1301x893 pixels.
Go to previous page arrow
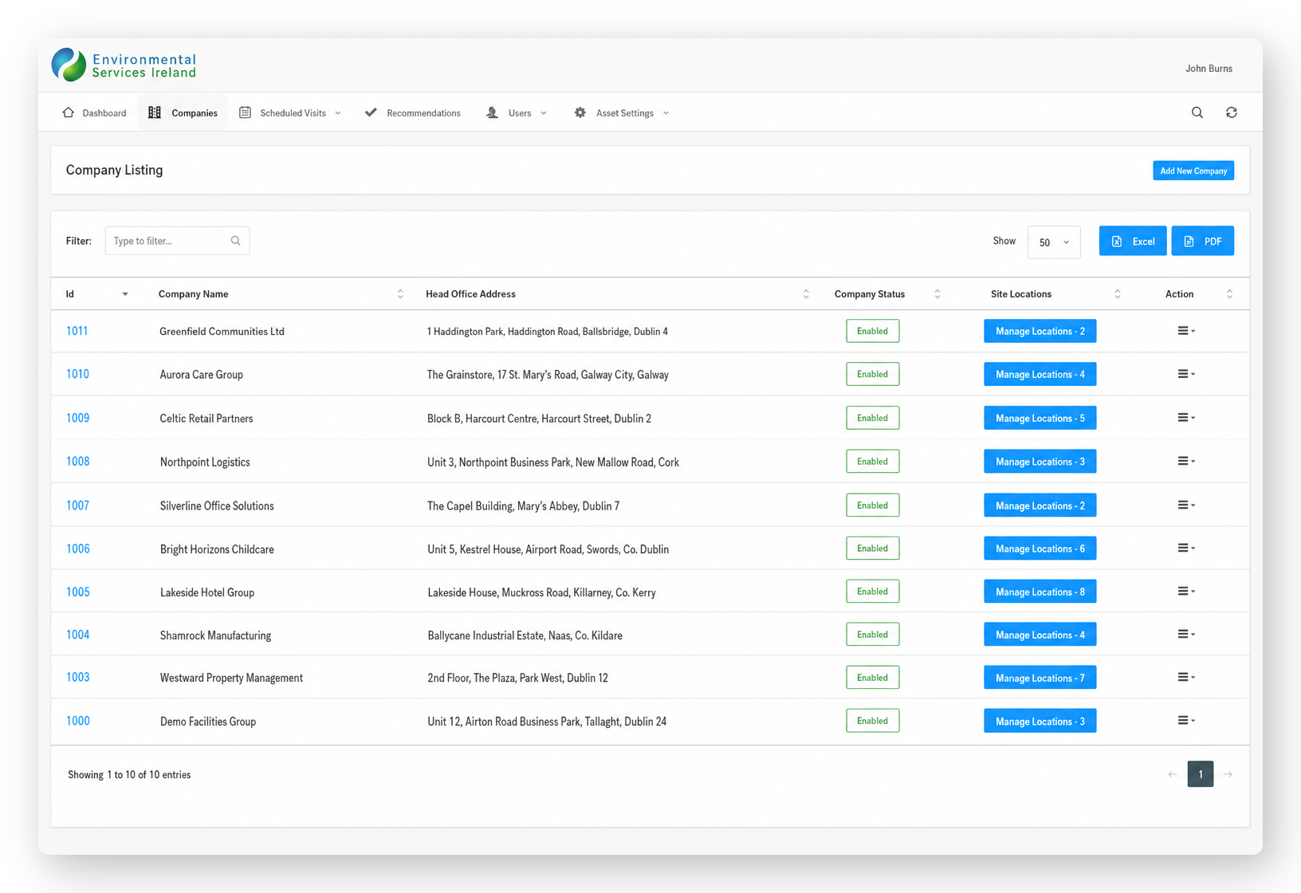coord(1172,774)
